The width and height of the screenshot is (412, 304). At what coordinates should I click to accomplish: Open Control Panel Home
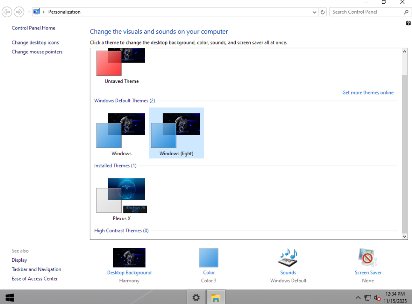pos(33,28)
